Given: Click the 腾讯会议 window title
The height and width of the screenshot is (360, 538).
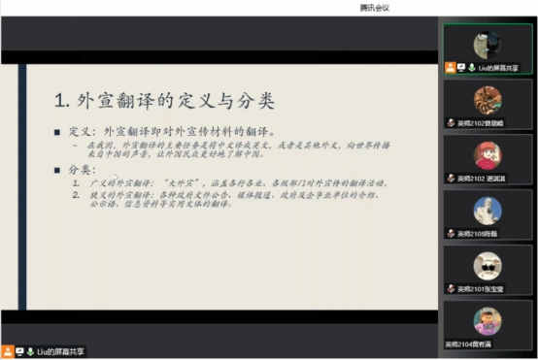Looking at the screenshot, I should (x=374, y=8).
